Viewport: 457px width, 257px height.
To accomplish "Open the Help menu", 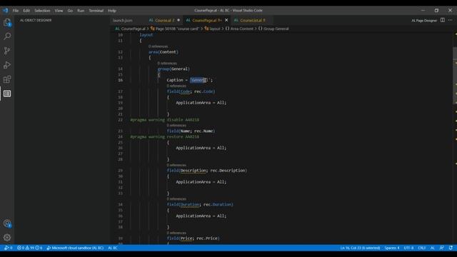I will pos(112,11).
